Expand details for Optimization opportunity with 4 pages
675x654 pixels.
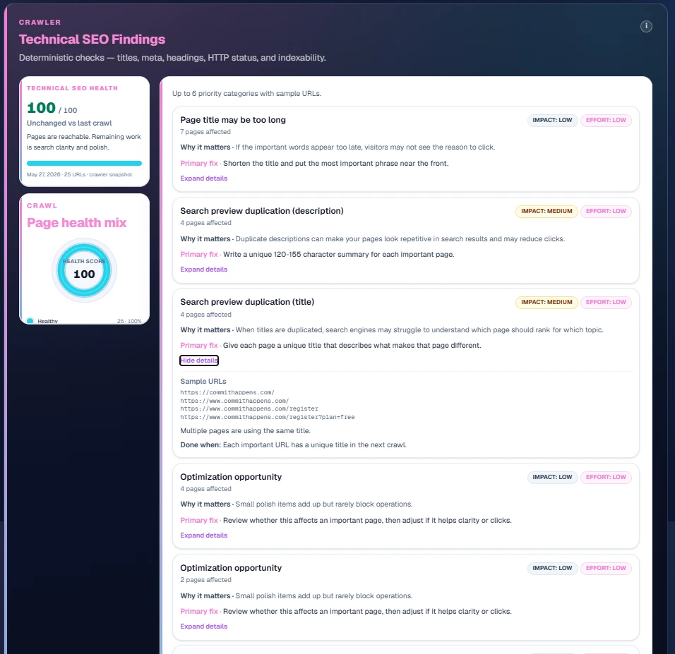pos(203,535)
